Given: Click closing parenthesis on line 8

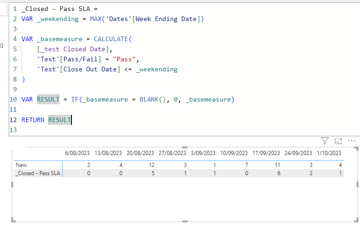Looking at the screenshot, I should [23, 80].
